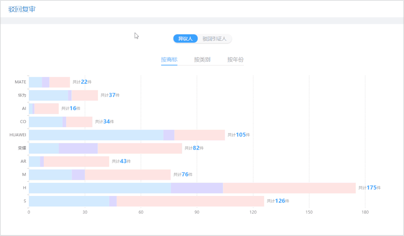
Task: Switch to 驳回引证人 toggle option
Action: (x=214, y=39)
